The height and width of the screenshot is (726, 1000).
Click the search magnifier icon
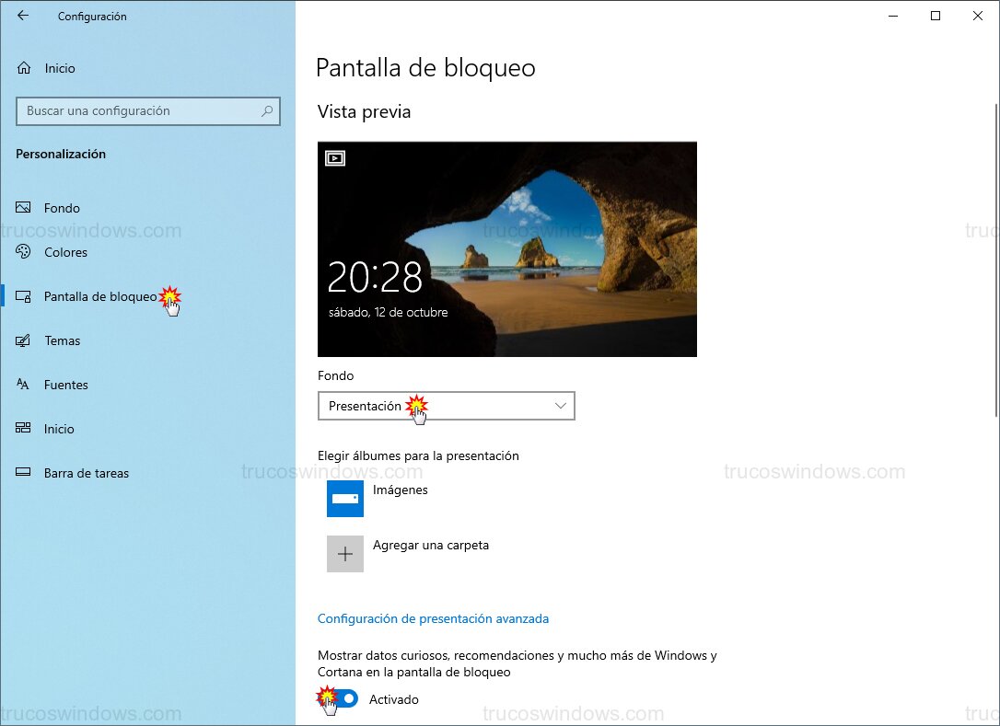tap(267, 111)
